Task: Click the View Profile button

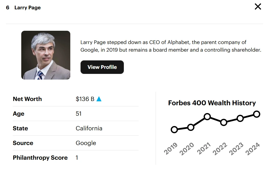Action: [102, 67]
